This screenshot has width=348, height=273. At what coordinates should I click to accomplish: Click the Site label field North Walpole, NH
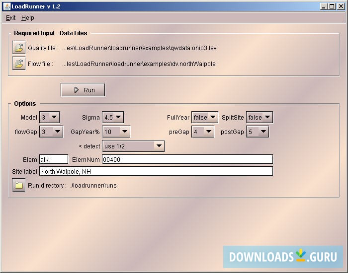point(156,171)
